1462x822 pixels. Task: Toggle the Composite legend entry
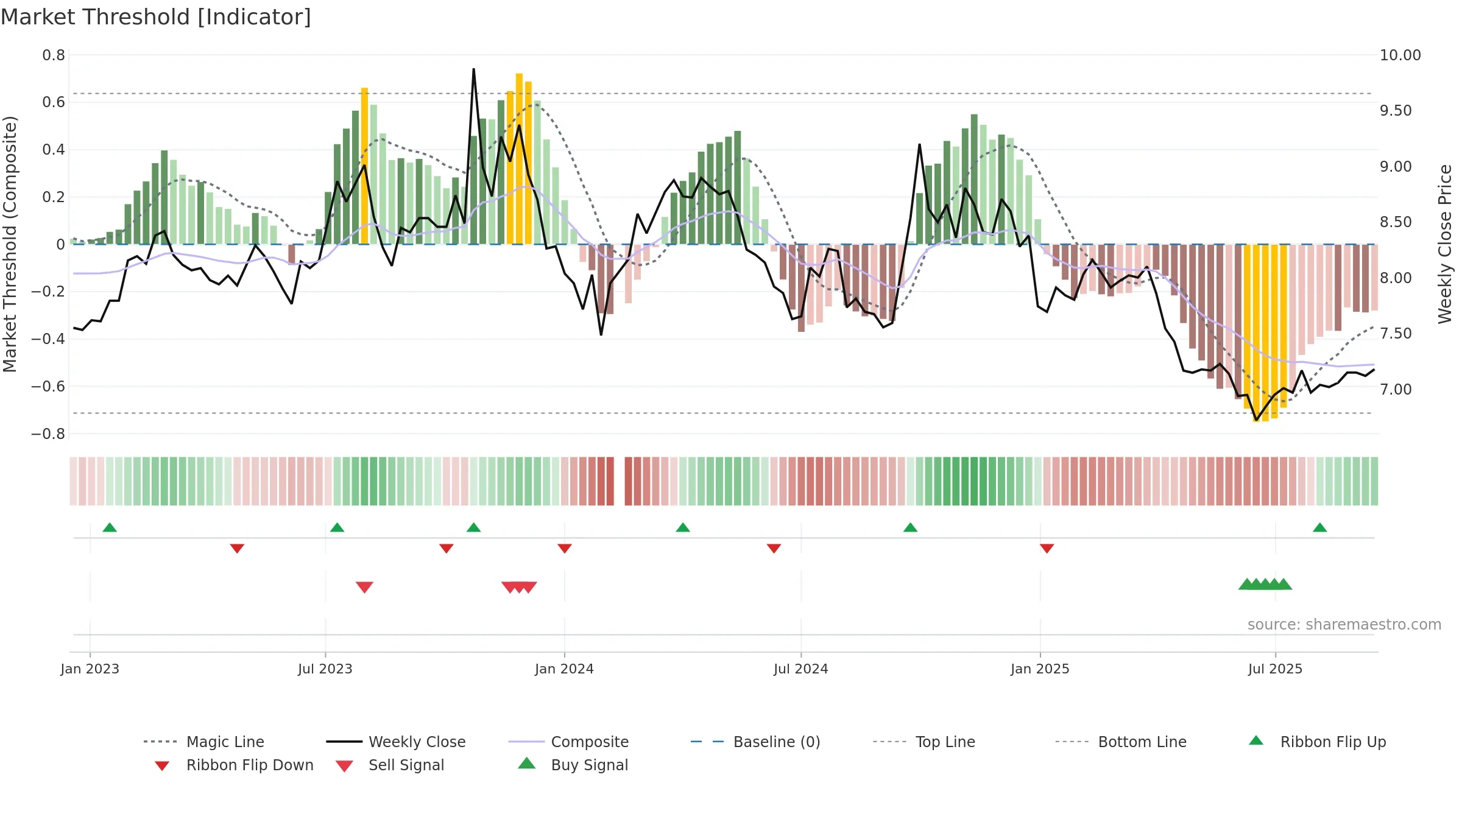click(x=568, y=742)
